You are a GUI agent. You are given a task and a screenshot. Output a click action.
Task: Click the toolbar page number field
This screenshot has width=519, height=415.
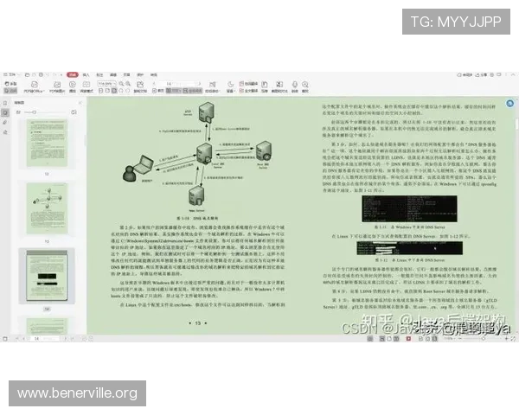click(176, 84)
